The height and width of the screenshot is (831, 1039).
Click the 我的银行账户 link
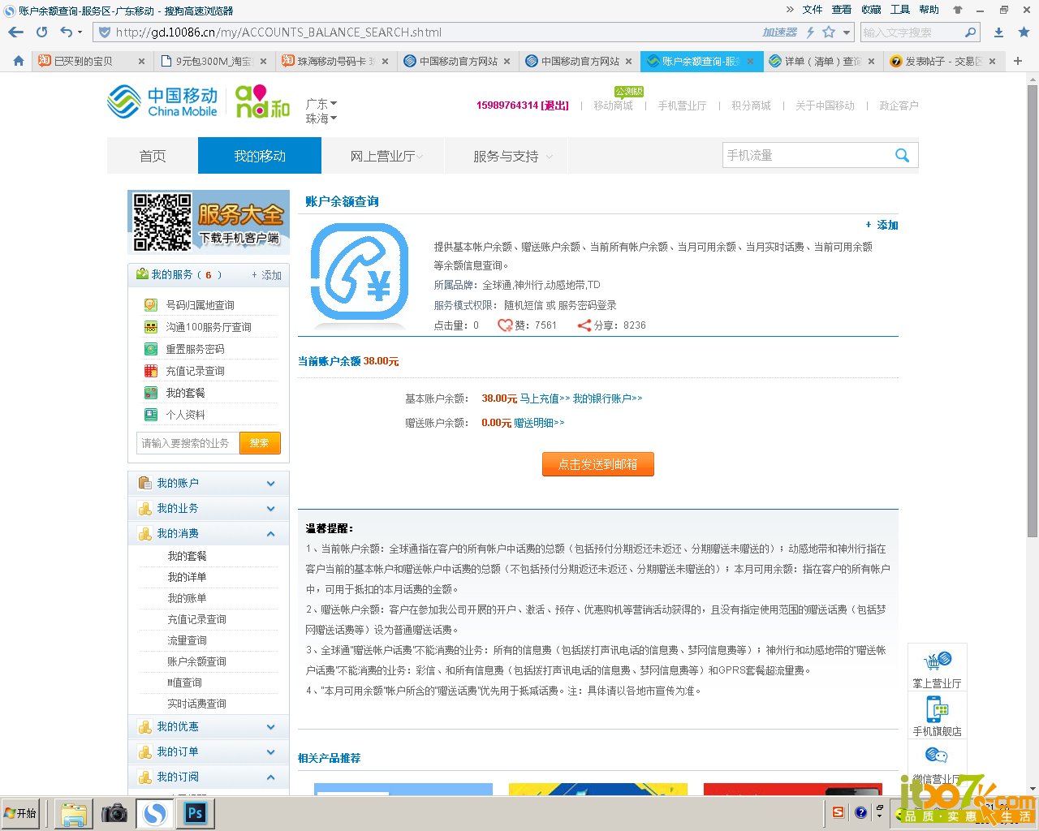pos(607,398)
